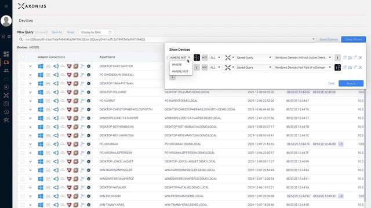Screen dimensions: 371x208
Task: Click the search magnifier icon in query bar
Action: pyautogui.click(x=21, y=39)
